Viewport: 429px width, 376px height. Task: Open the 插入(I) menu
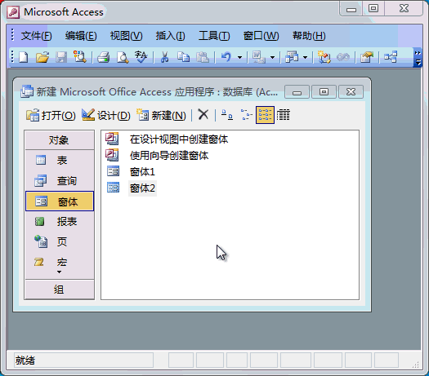(170, 36)
